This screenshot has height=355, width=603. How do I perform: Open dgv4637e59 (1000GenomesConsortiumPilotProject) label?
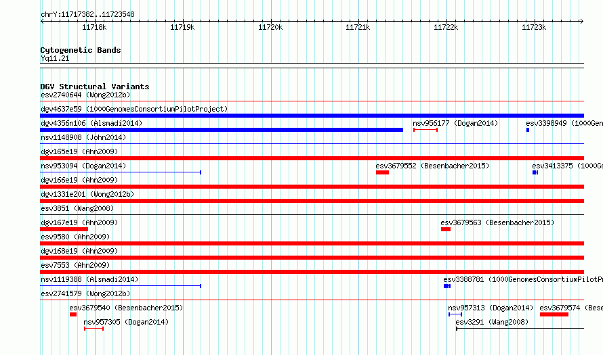[x=134, y=109]
